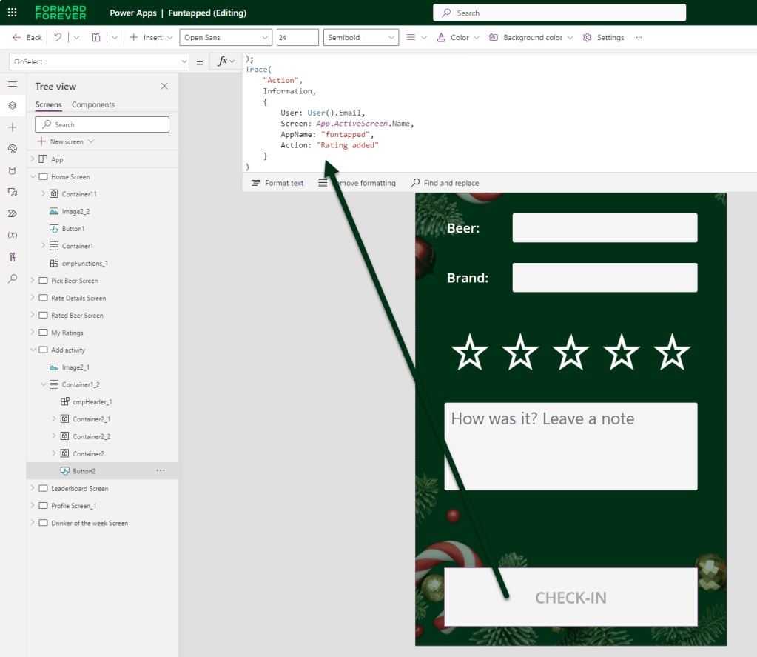Click the Paste clipboard icon
The image size is (757, 657).
[96, 37]
